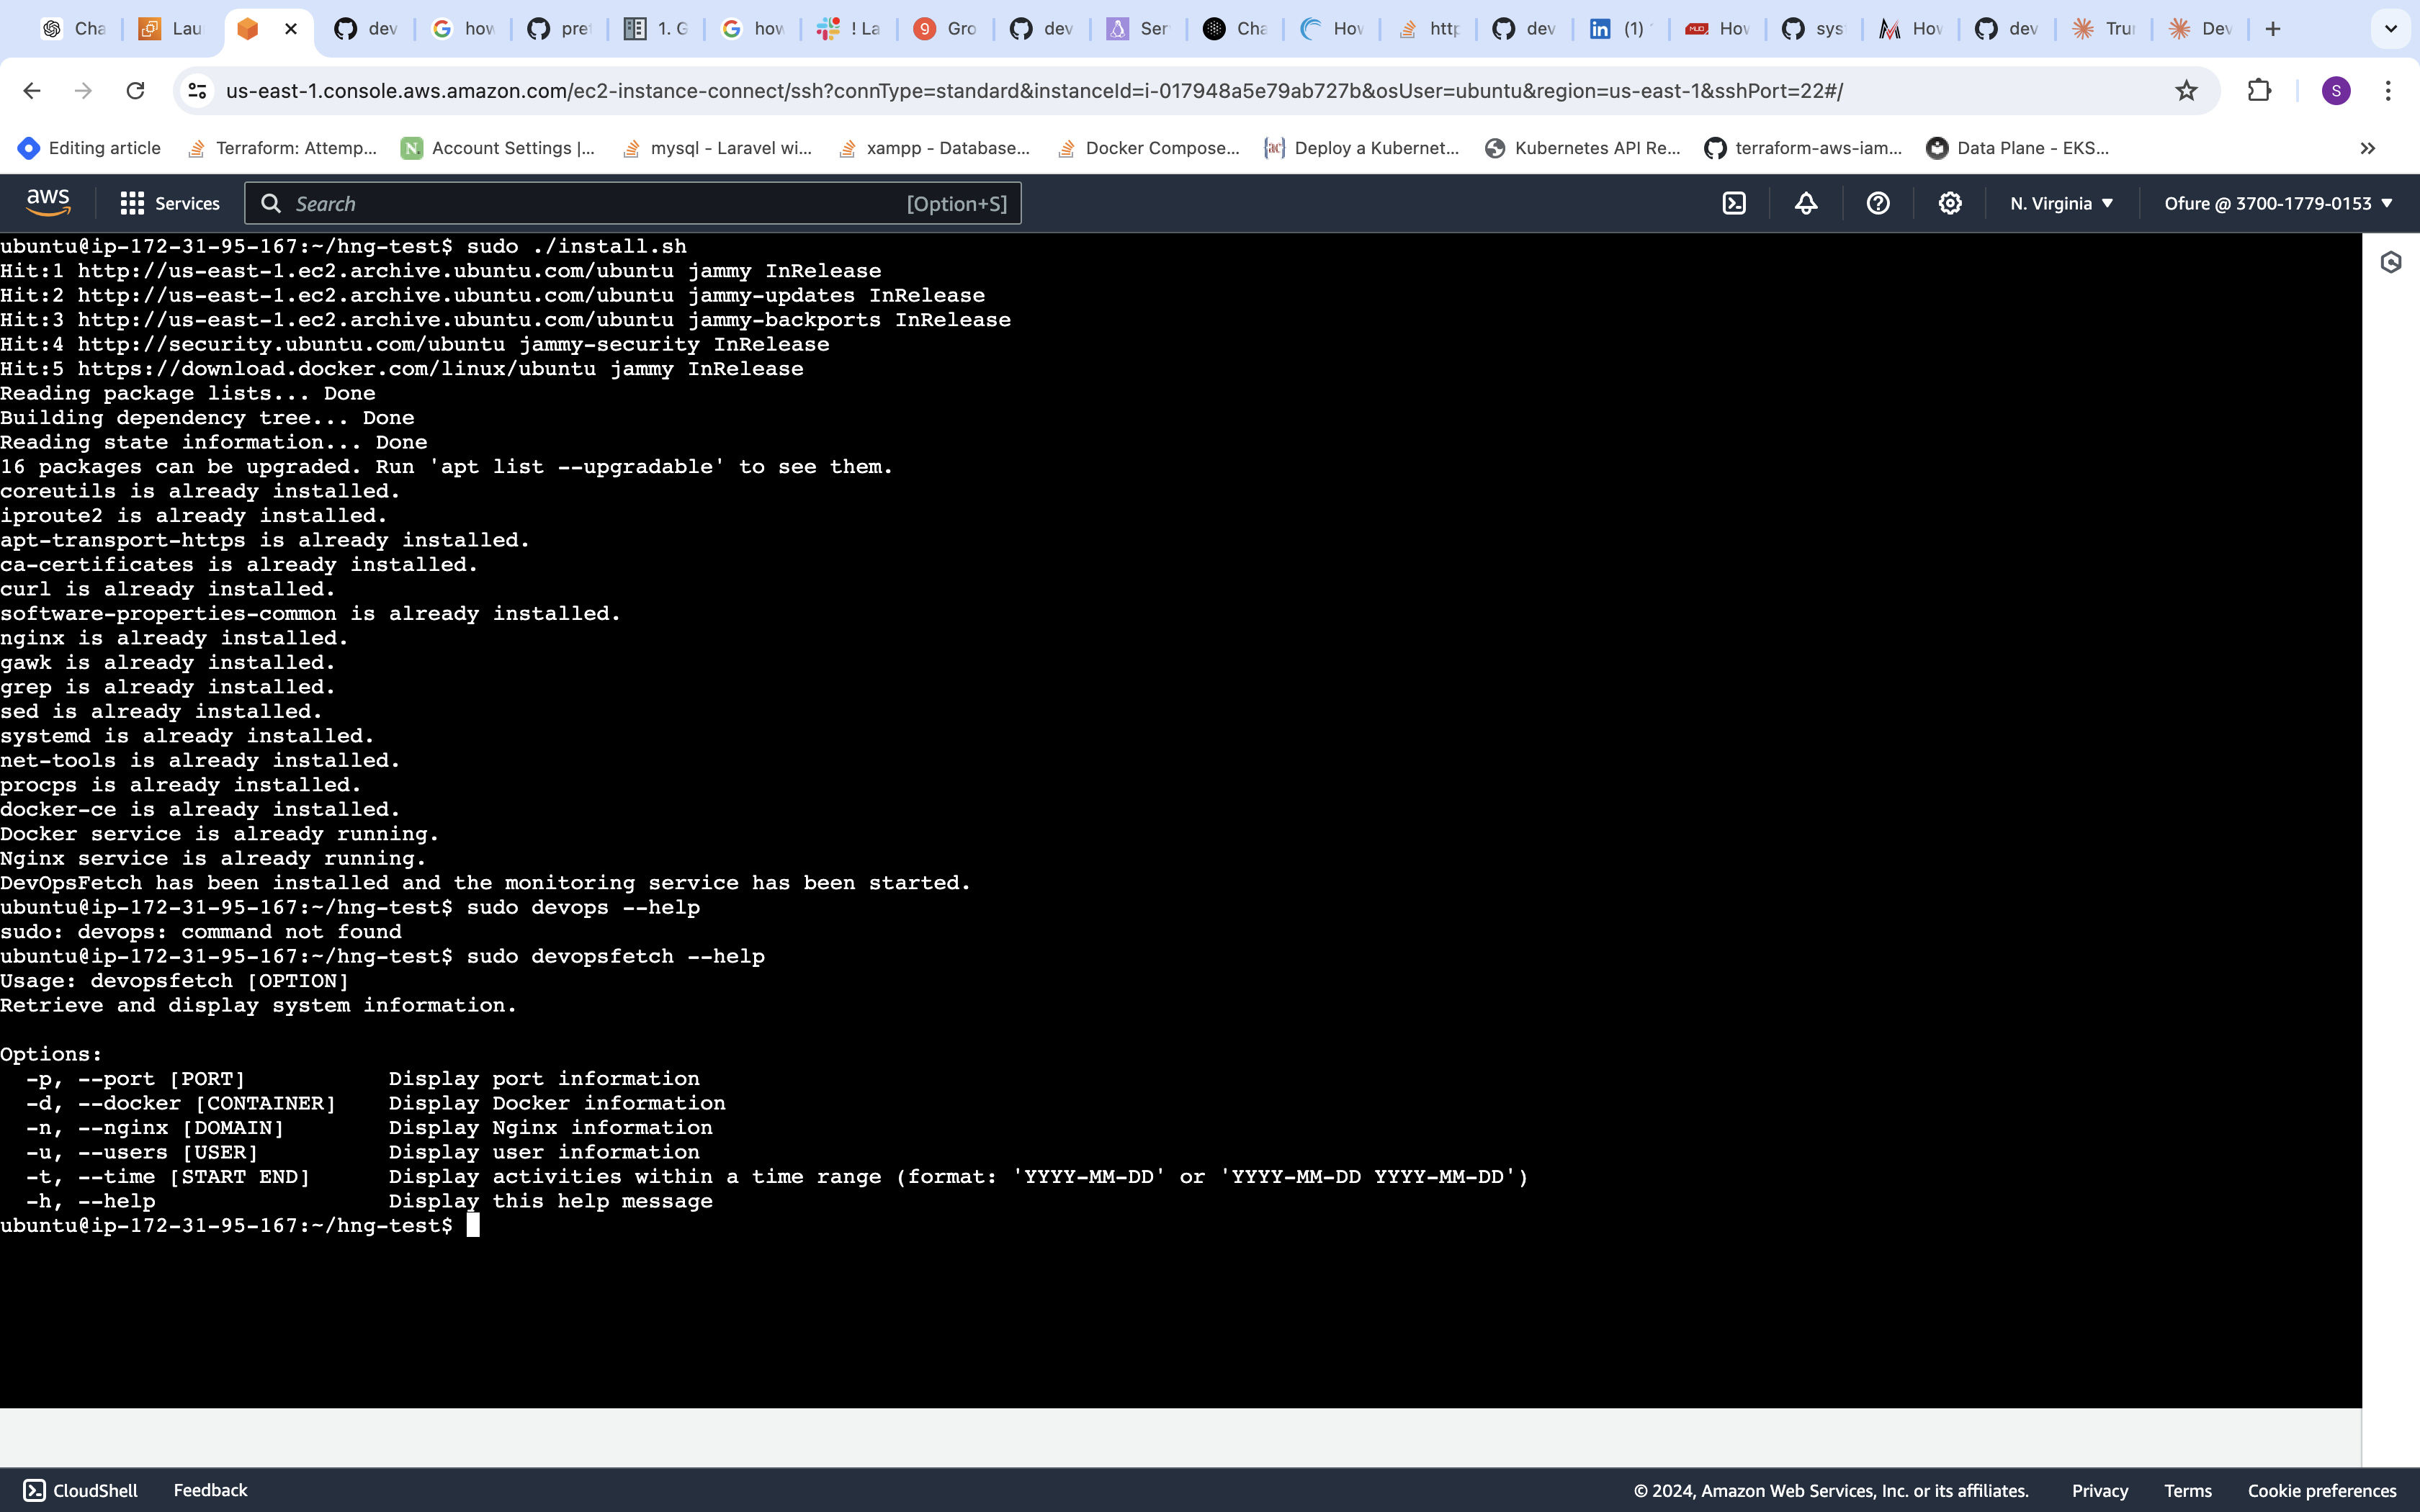Click the AWS settings gear icon
The height and width of the screenshot is (1512, 2420).
point(1950,202)
